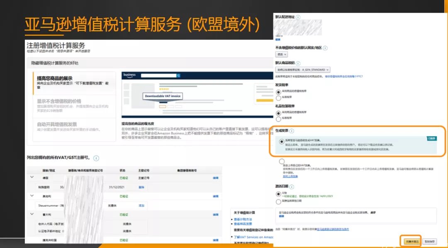Click 31/12/2021 date cell
Screen dimensions: 448x248
(117, 187)
